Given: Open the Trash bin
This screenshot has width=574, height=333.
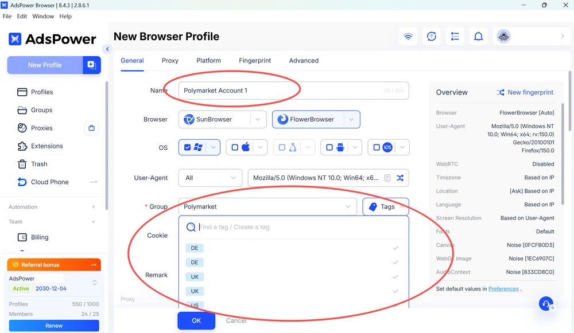Looking at the screenshot, I should pos(33,164).
